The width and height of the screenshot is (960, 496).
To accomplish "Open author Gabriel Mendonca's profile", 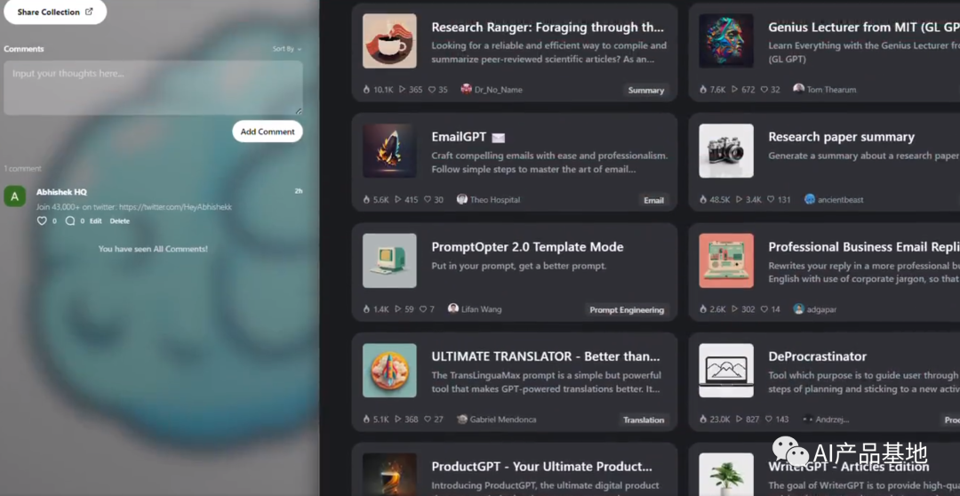I will tap(497, 420).
